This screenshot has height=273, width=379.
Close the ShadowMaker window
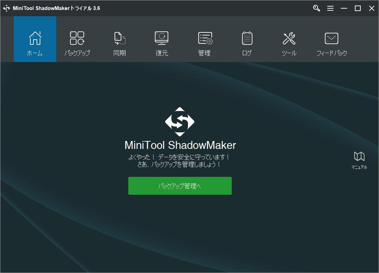(371, 8)
